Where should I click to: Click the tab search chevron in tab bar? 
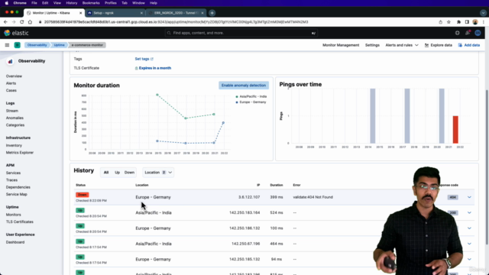coord(483,13)
